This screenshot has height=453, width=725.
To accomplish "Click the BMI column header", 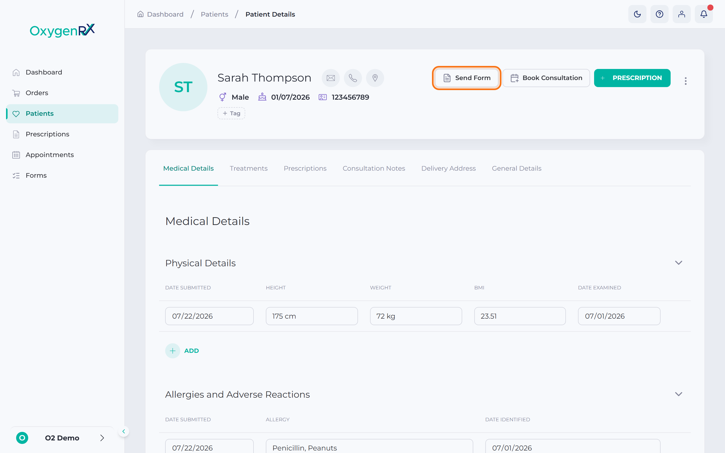I will coord(479,288).
